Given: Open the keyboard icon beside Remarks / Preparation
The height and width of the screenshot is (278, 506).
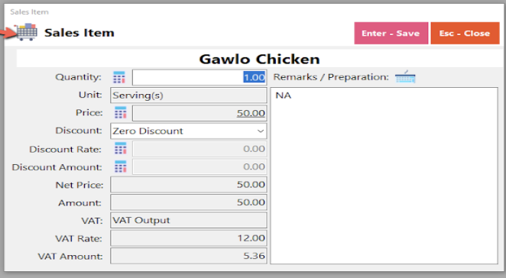Looking at the screenshot, I should [405, 77].
